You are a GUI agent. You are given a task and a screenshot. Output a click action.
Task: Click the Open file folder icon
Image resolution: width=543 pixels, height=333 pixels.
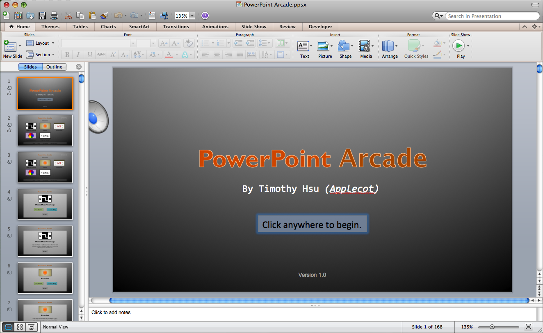coord(30,16)
